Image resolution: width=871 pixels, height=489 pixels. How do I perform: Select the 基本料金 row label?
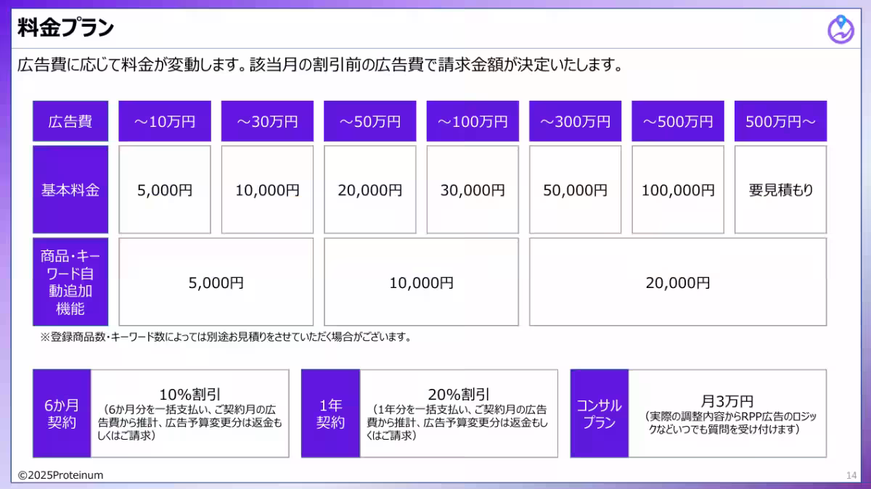pos(70,190)
